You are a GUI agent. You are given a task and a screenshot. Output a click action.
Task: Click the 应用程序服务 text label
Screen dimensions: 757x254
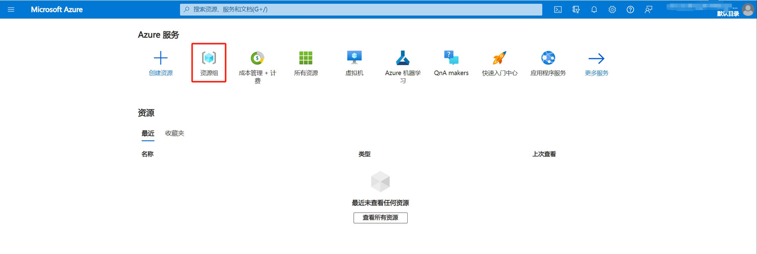pyautogui.click(x=548, y=73)
